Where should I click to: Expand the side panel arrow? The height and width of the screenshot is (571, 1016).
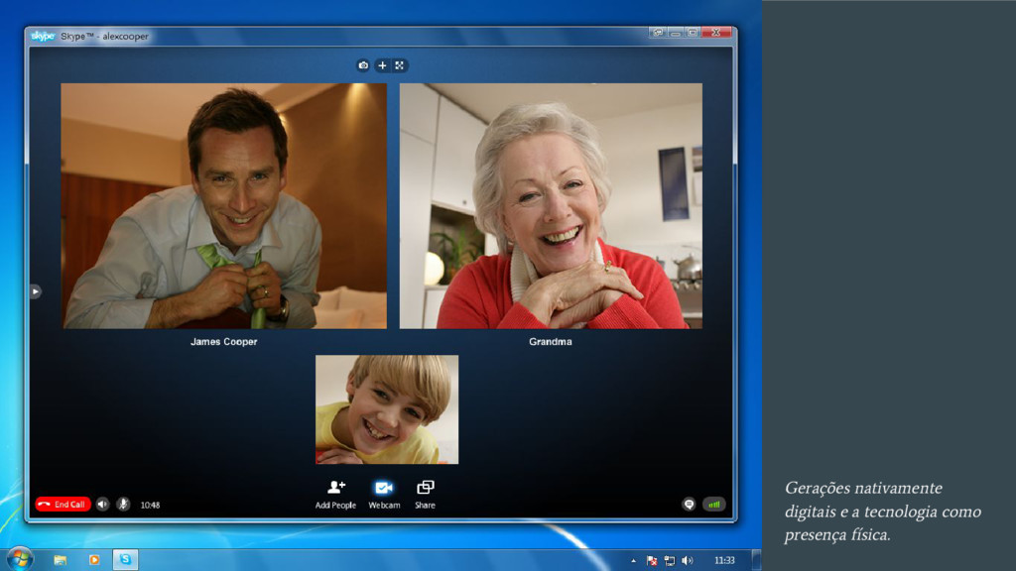point(36,292)
